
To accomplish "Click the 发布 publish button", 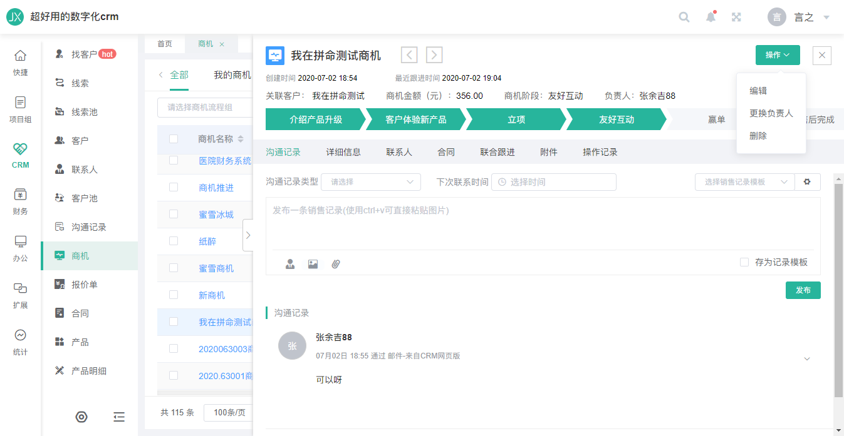I will click(x=803, y=290).
